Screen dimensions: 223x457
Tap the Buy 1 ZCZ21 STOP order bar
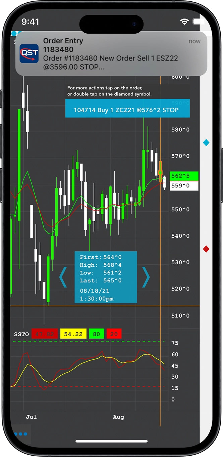coord(127,110)
